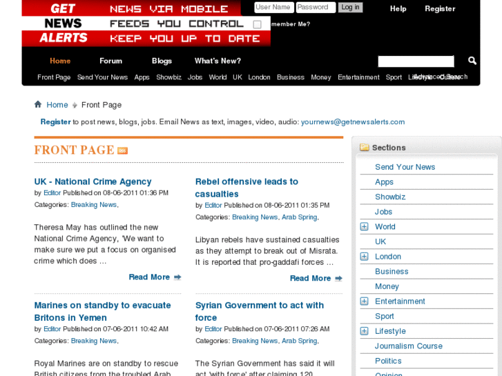Click the Register link in header
The width and height of the screenshot is (502, 376).
pos(440,9)
